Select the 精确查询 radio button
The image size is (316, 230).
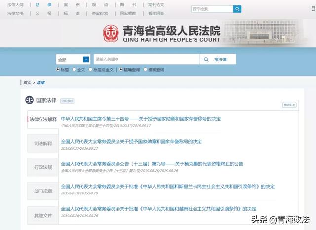(x=120, y=69)
